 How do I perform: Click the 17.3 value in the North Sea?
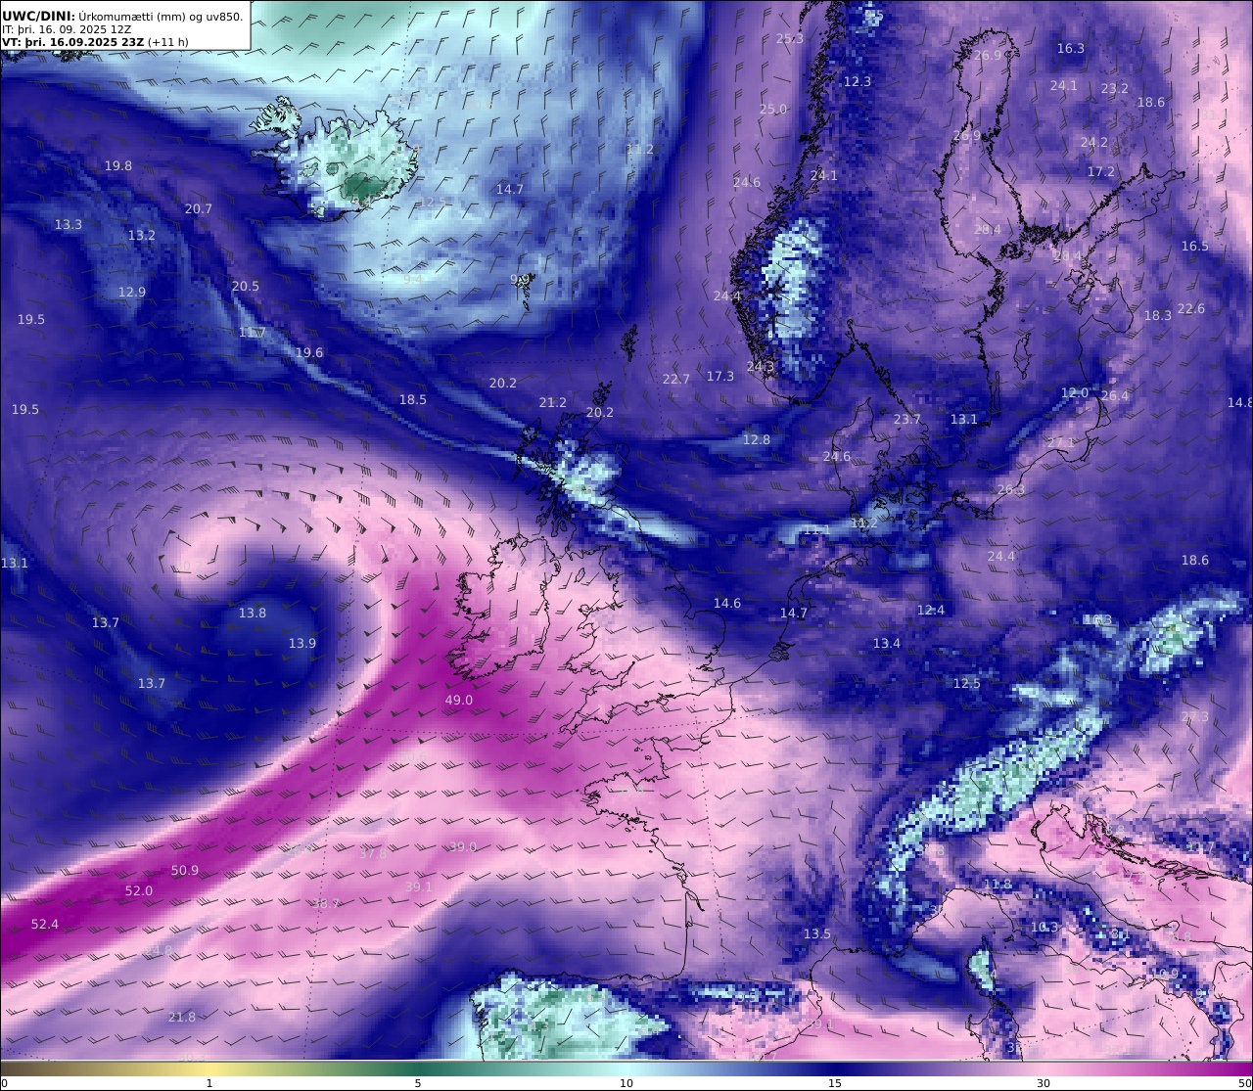720,377
